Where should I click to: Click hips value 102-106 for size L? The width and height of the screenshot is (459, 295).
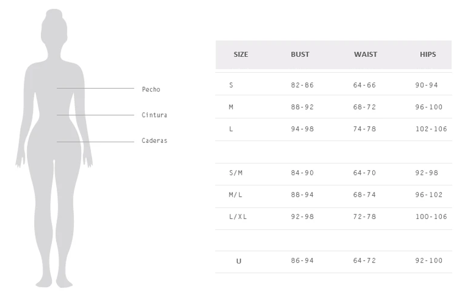[431, 129]
